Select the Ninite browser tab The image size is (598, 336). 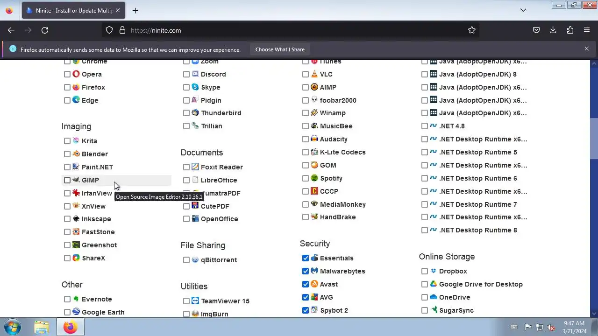[x=73, y=10]
